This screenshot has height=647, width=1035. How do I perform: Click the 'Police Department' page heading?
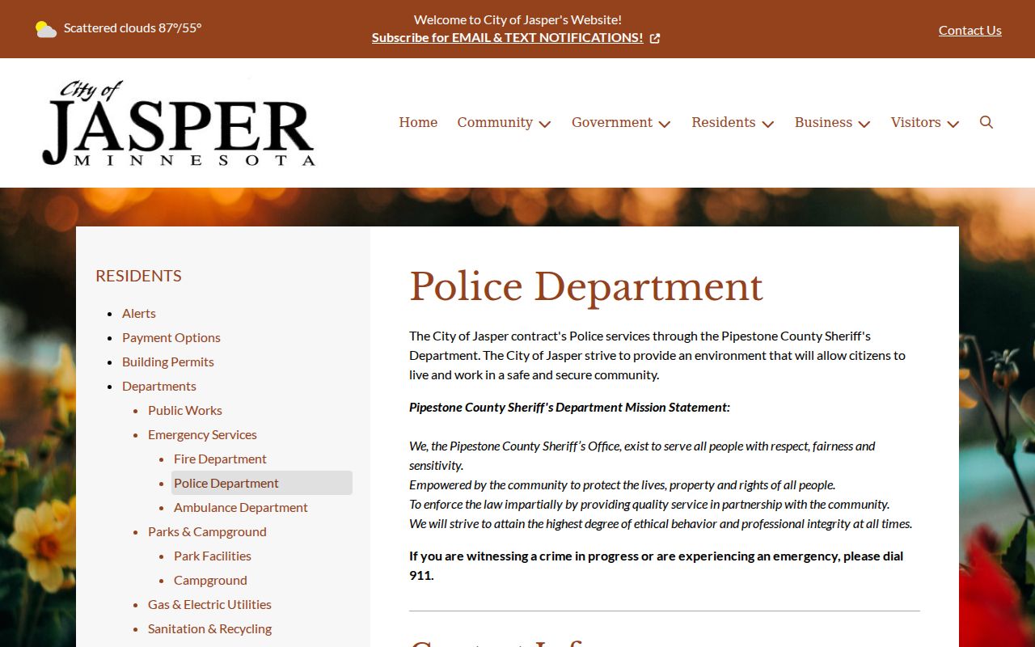tap(586, 286)
